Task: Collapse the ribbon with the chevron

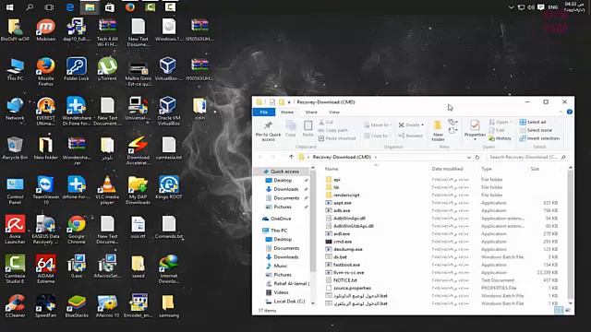Action: [x=561, y=112]
